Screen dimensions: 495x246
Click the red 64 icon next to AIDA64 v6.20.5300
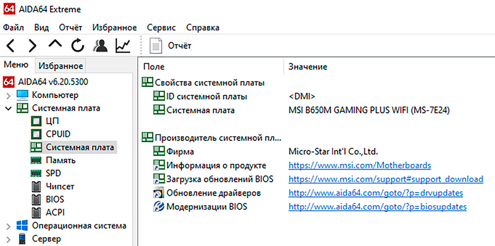8,82
